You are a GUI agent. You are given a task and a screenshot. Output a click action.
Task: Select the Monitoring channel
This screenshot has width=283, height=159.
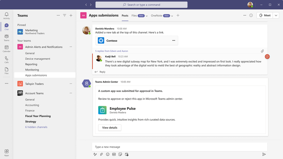(32, 70)
